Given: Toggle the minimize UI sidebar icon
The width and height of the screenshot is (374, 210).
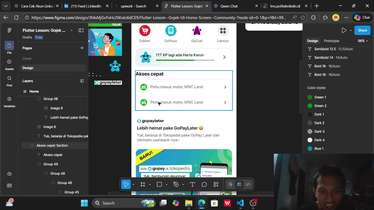Looking at the screenshot, I should click(x=81, y=30).
